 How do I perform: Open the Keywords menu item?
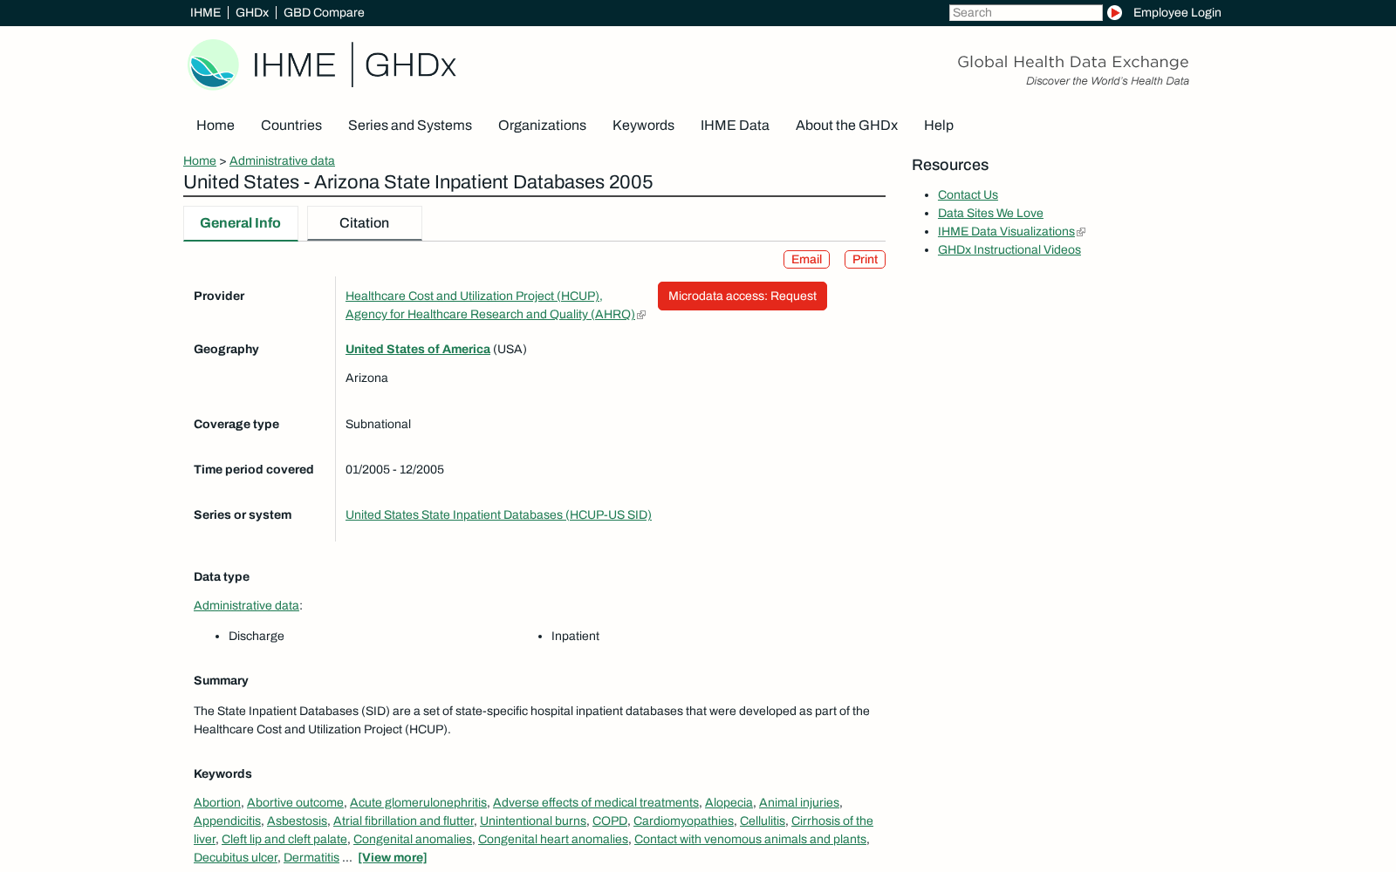pos(643,126)
